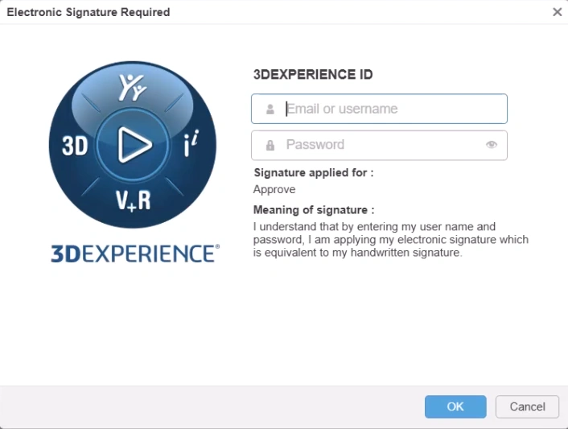Confirm signature with OK button

coord(455,406)
